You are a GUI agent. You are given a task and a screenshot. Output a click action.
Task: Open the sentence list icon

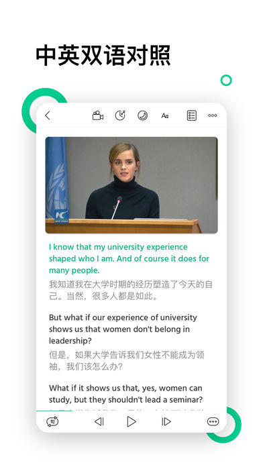click(x=191, y=115)
